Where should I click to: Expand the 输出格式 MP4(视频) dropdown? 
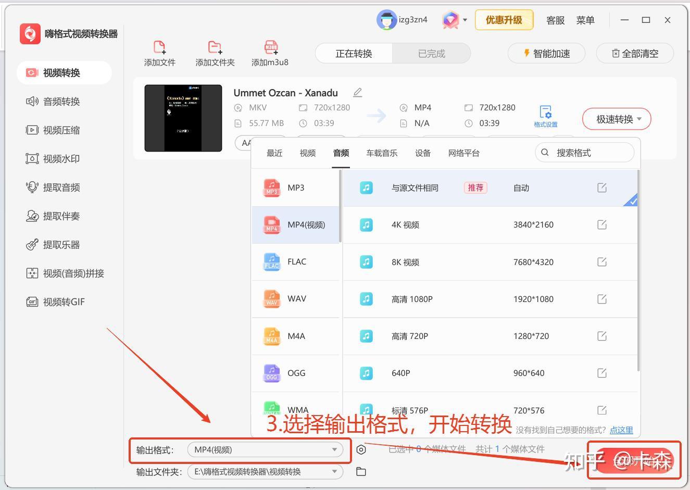coord(265,450)
